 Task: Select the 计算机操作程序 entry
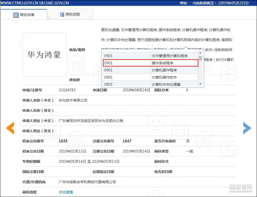pyautogui.click(x=150, y=70)
